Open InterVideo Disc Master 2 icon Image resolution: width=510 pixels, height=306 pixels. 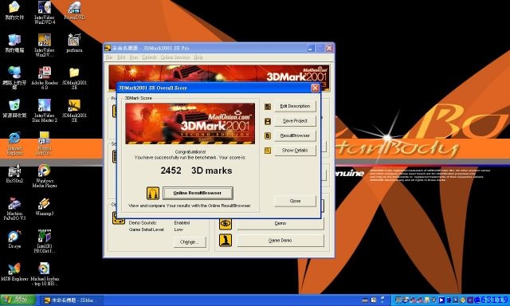[45, 111]
